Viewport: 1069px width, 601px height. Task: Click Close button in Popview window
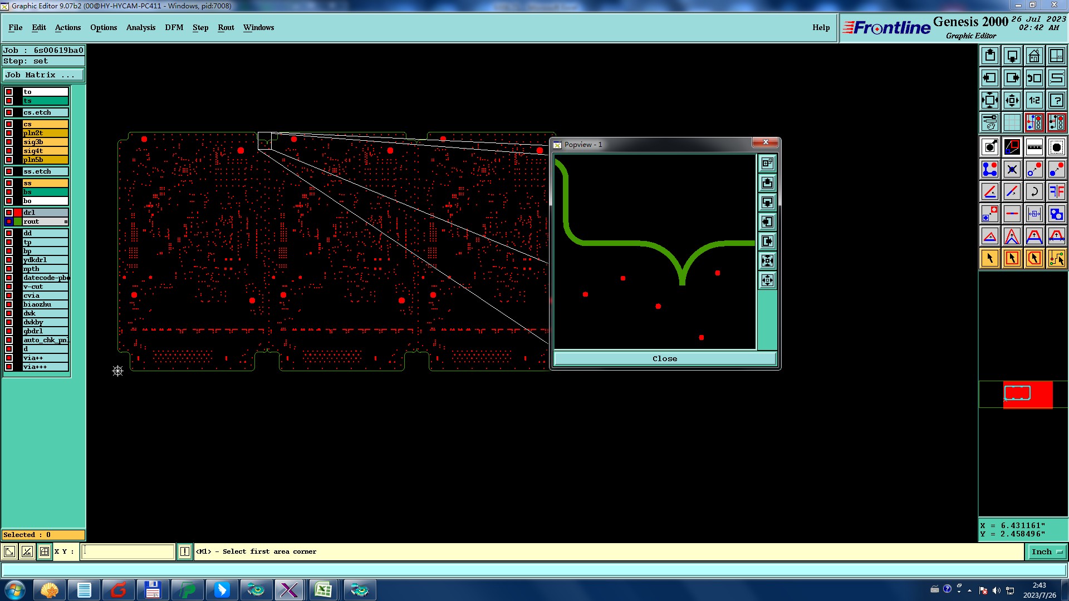pos(665,358)
